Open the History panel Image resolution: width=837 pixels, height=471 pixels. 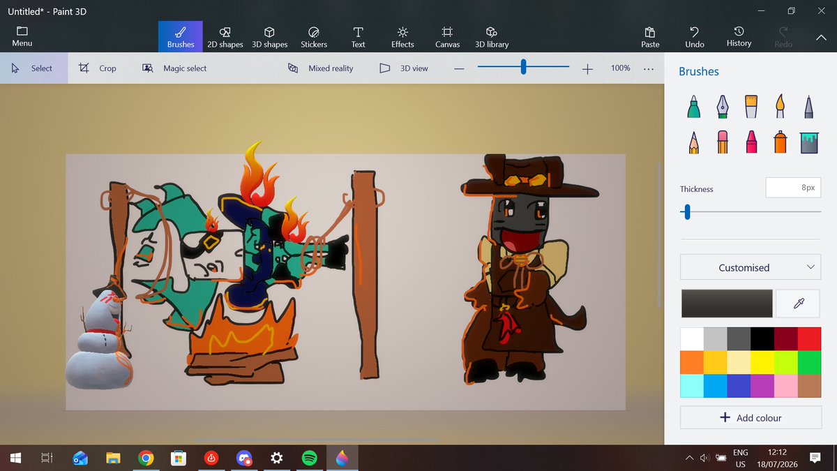(x=739, y=37)
